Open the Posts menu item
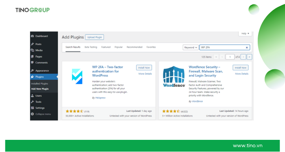The width and height of the screenshot is (285, 152). pos(44,44)
